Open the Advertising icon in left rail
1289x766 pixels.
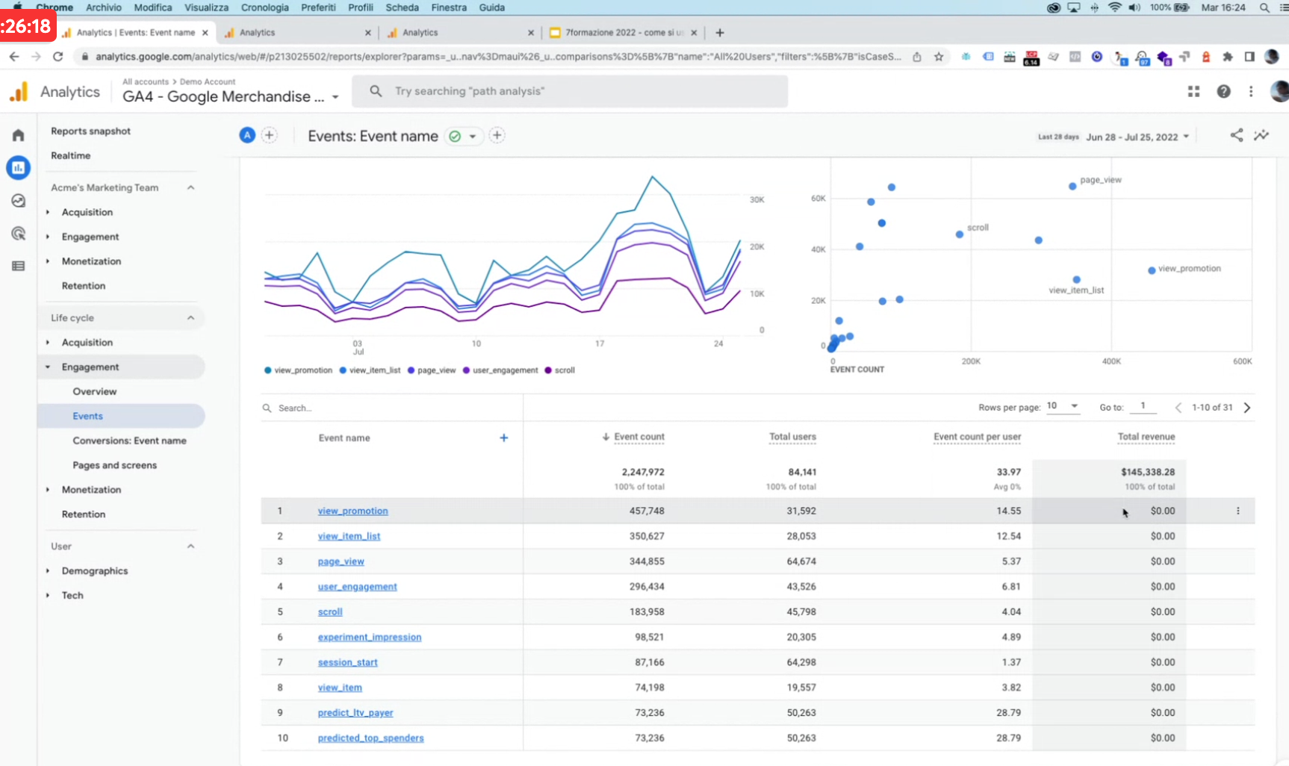(x=18, y=234)
